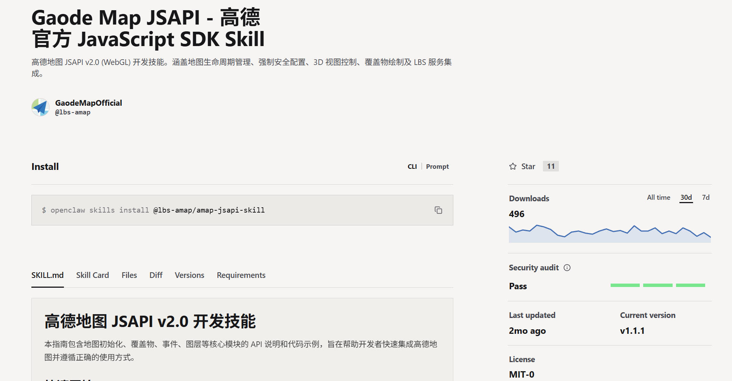Click the star count 11
Image resolution: width=732 pixels, height=381 pixels.
pos(551,166)
